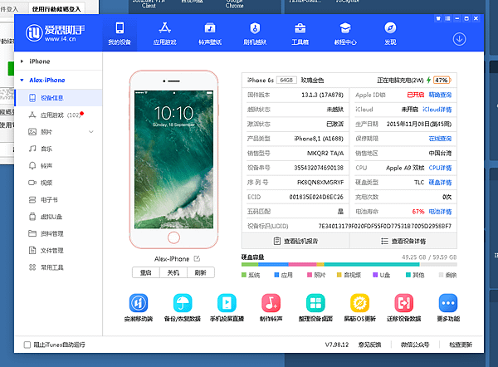Launch 安装移动端 install mobile app tool
This screenshot has height=367, width=498.
[139, 307]
